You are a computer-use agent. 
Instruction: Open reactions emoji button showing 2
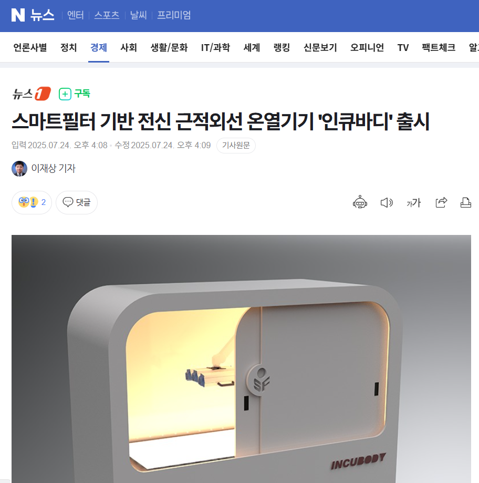[x=32, y=202]
